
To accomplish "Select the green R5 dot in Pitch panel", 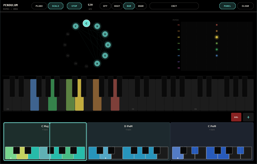I will pos(217,49).
